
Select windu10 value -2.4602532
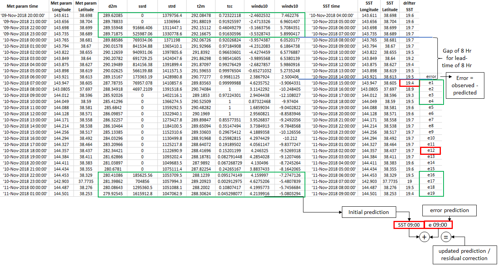pyautogui.click(x=260, y=15)
